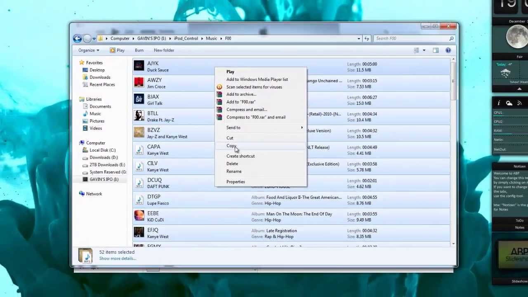Click the Burn toolbar button
This screenshot has width=528, height=297.
[x=139, y=50]
